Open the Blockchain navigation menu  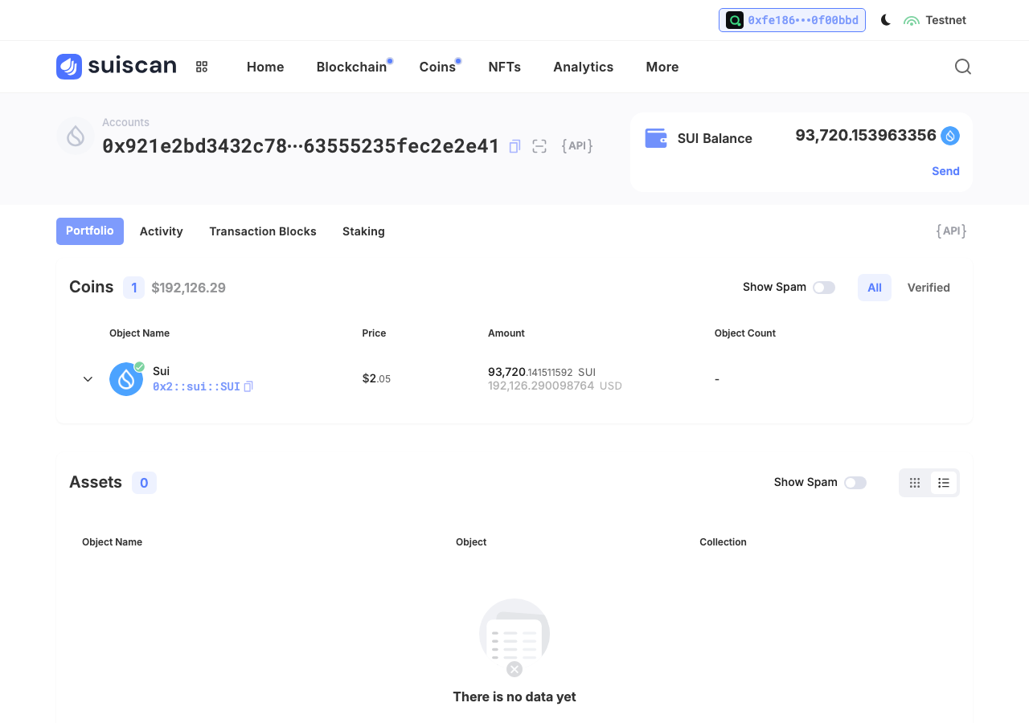(352, 67)
